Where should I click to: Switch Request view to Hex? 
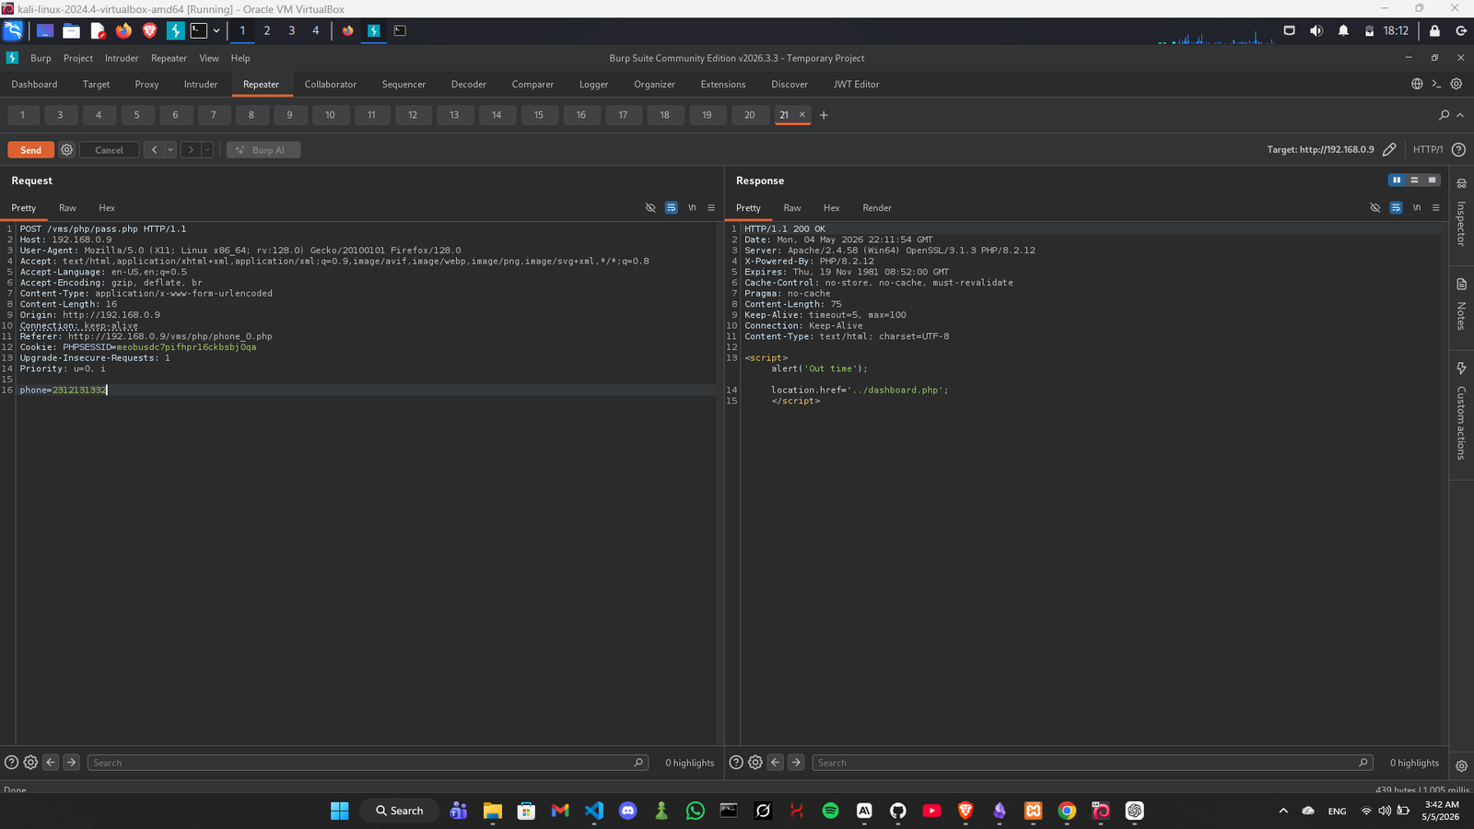(107, 208)
